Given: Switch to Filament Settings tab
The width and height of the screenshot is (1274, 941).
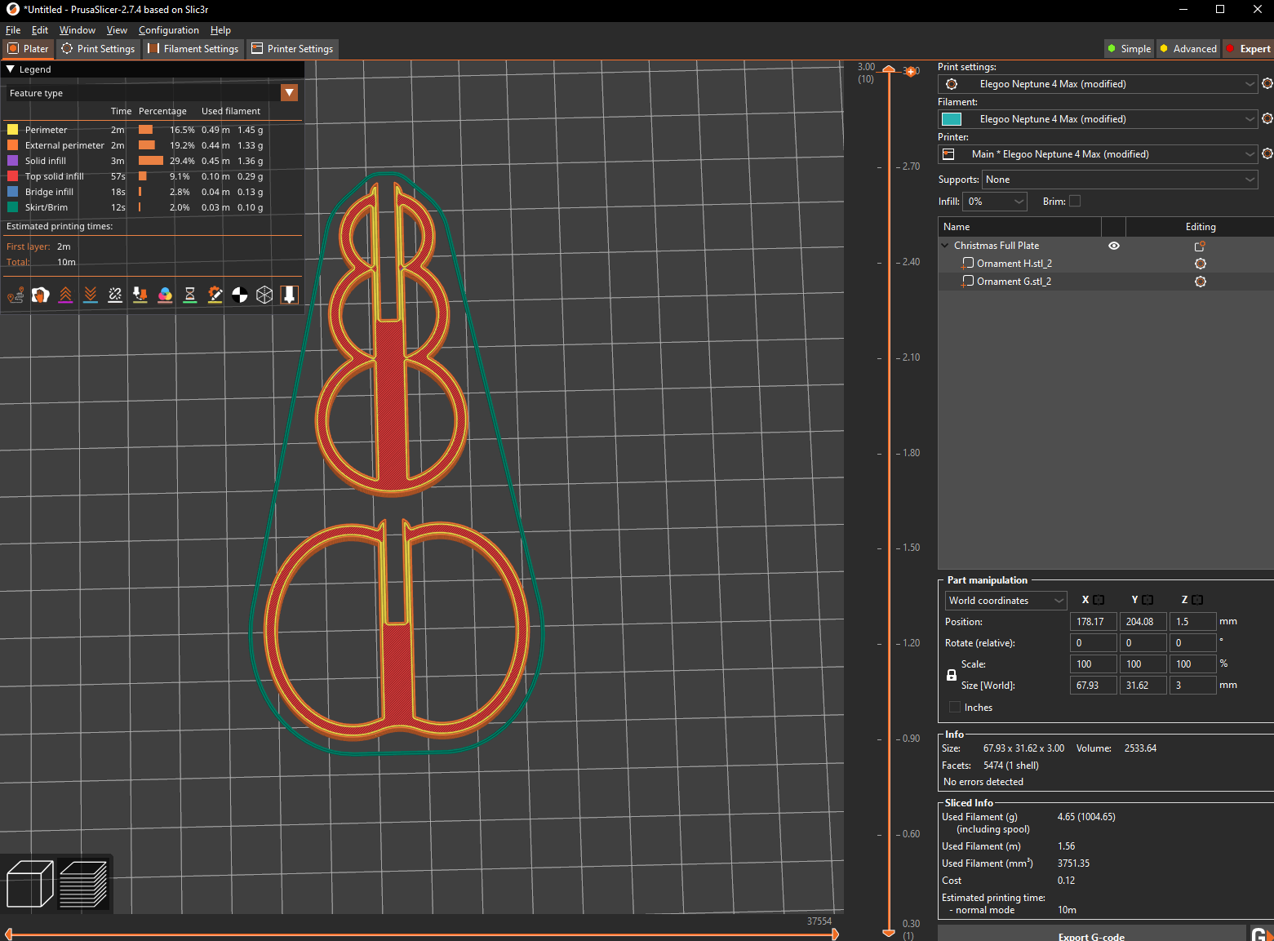Looking at the screenshot, I should tap(193, 49).
